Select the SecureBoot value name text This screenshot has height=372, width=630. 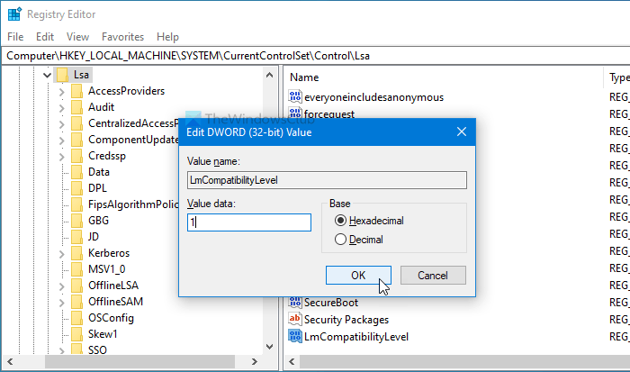pyautogui.click(x=330, y=303)
